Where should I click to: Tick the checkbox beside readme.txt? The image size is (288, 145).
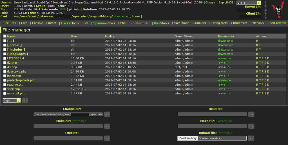[x=5, y=85]
